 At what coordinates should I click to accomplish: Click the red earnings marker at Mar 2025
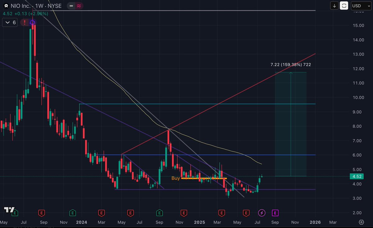(222, 213)
